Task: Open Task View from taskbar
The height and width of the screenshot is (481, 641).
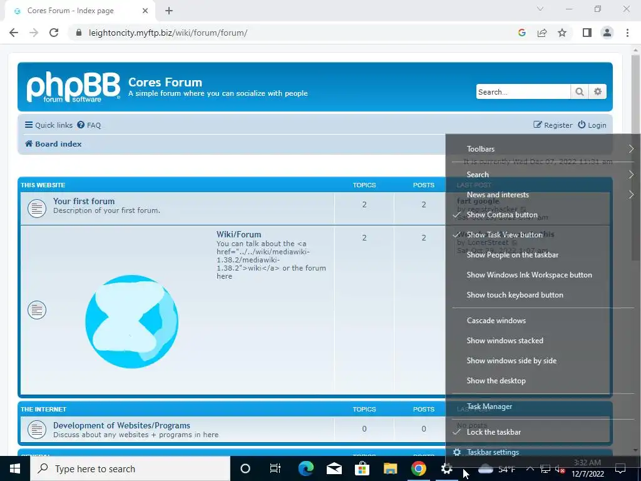Action: click(x=275, y=468)
